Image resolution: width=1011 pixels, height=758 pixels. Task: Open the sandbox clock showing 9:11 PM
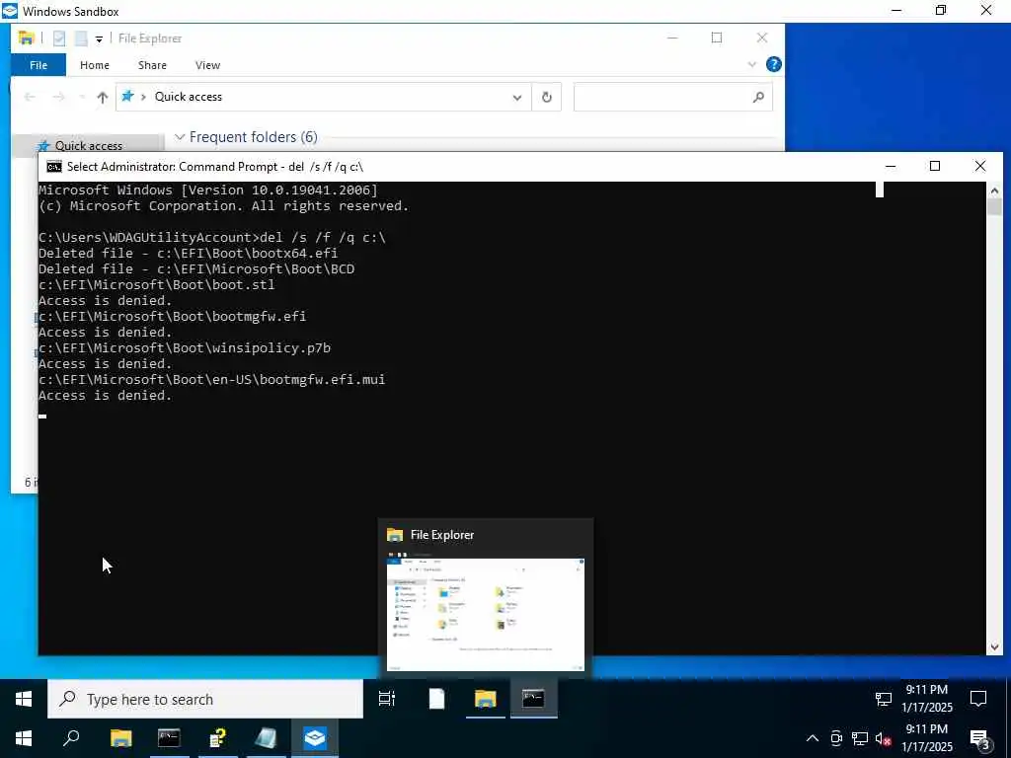coord(926,699)
